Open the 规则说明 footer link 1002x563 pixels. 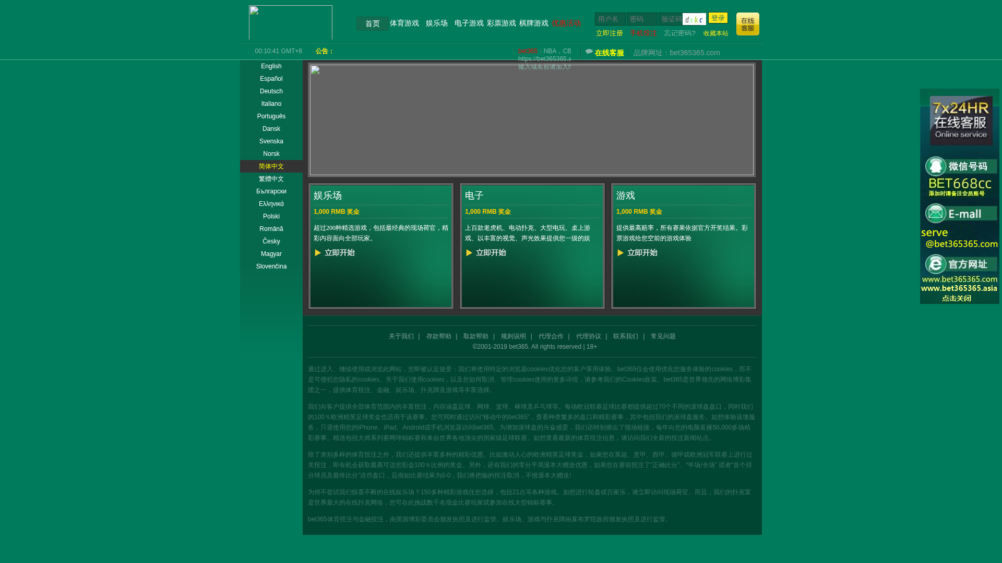514,336
